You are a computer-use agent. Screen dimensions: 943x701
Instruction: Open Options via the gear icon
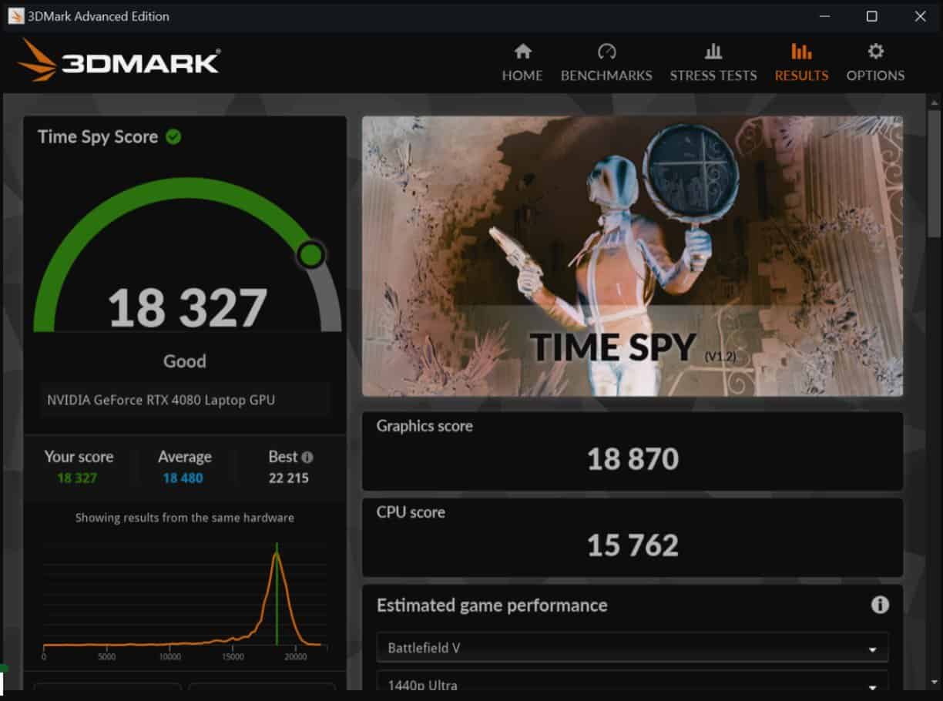(875, 52)
